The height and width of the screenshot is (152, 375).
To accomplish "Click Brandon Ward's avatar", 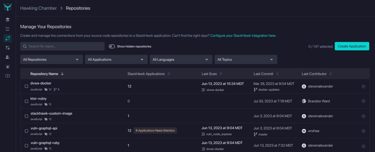I will coord(304,101).
